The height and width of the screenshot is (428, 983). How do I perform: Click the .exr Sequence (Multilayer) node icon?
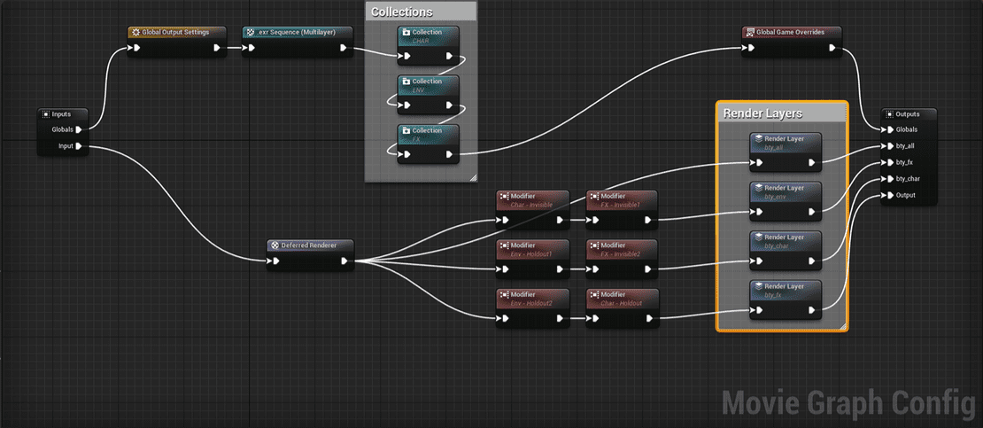click(250, 31)
